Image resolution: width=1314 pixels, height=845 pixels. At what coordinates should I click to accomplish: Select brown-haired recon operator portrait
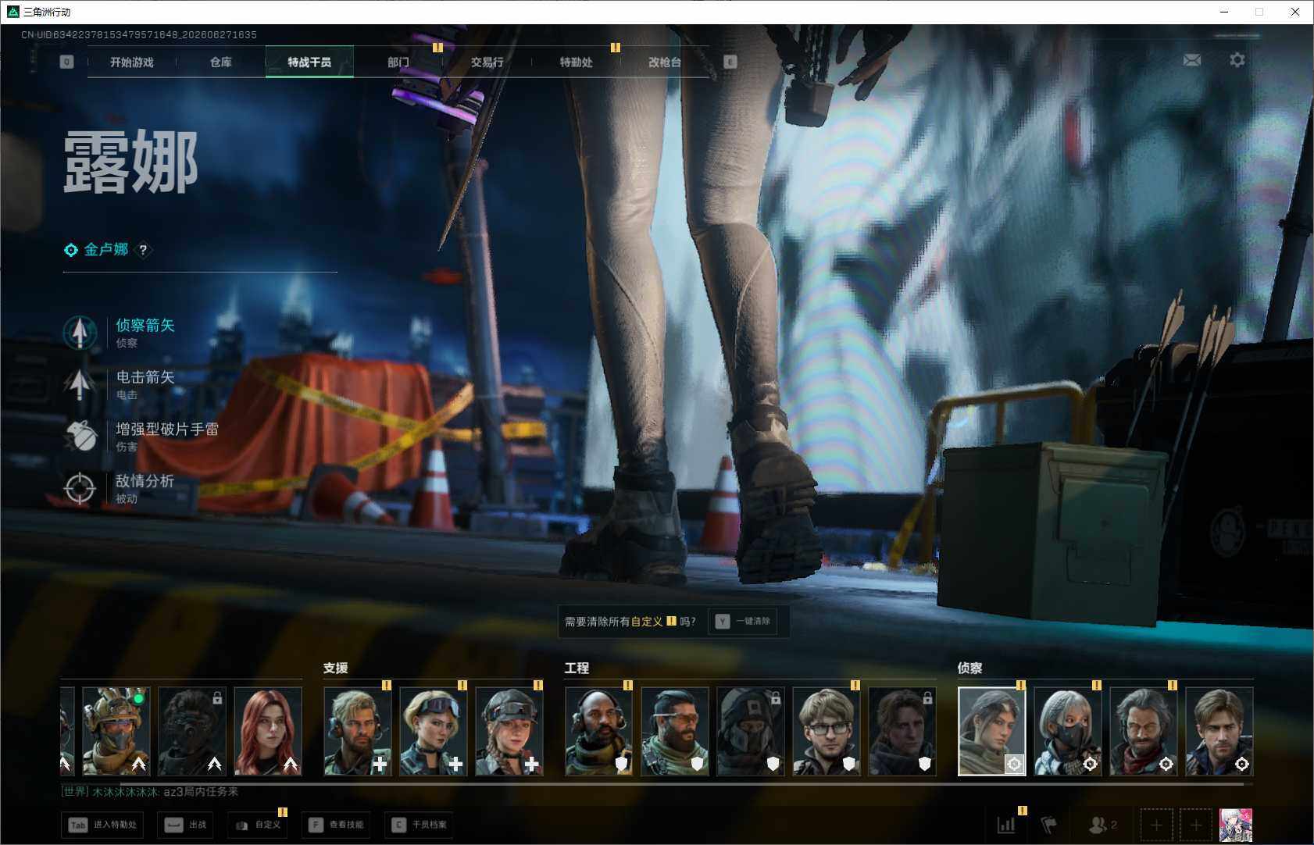tap(1219, 731)
